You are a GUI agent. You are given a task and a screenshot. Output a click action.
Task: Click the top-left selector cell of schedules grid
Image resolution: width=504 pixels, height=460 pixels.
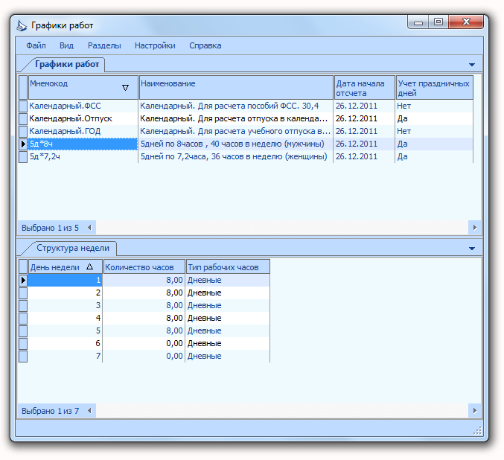click(23, 87)
